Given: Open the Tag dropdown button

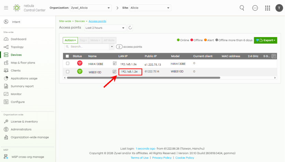Looking at the screenshot, I should pos(83,40).
